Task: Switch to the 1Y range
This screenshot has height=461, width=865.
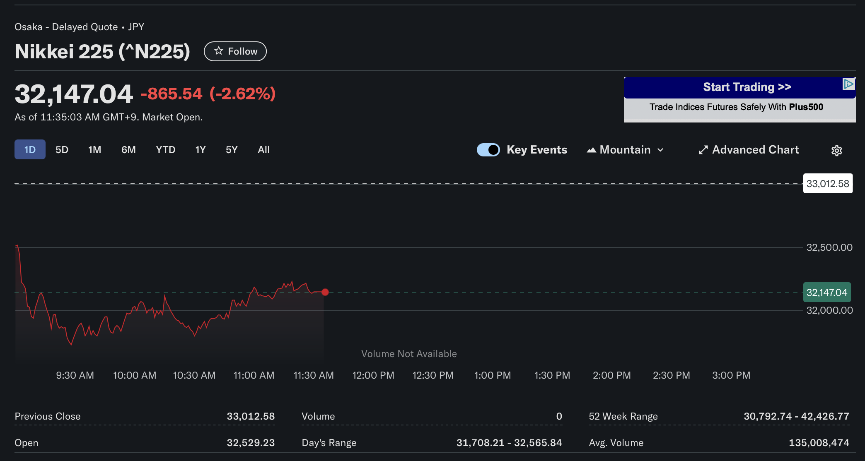Action: (x=201, y=150)
